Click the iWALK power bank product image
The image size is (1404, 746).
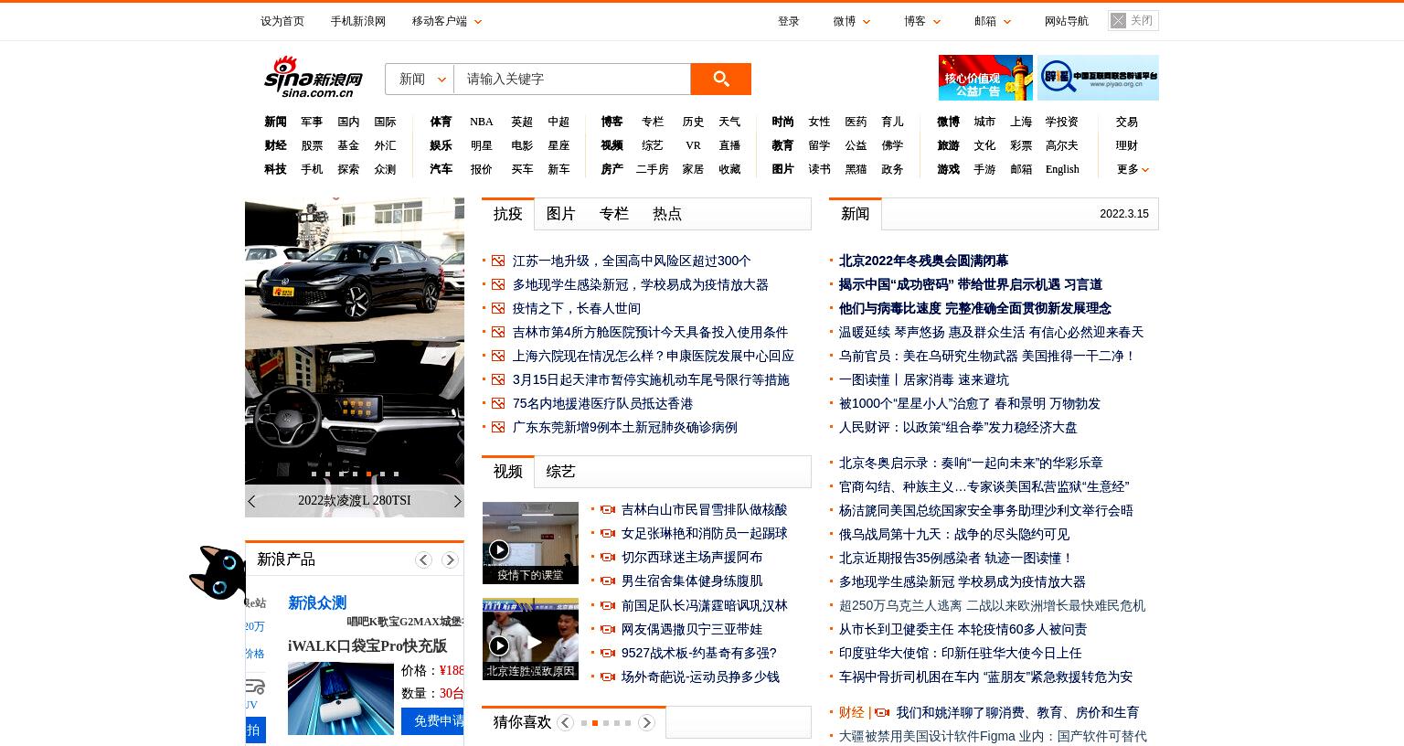click(340, 698)
